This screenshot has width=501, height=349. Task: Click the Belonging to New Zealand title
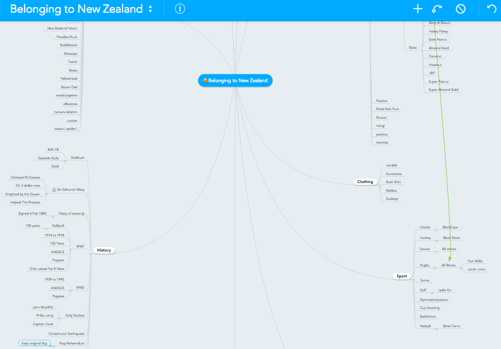click(x=76, y=9)
